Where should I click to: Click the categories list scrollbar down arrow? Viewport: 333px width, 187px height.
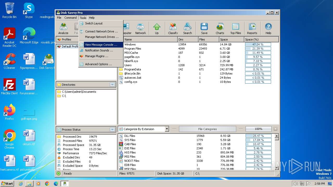[x=277, y=168]
